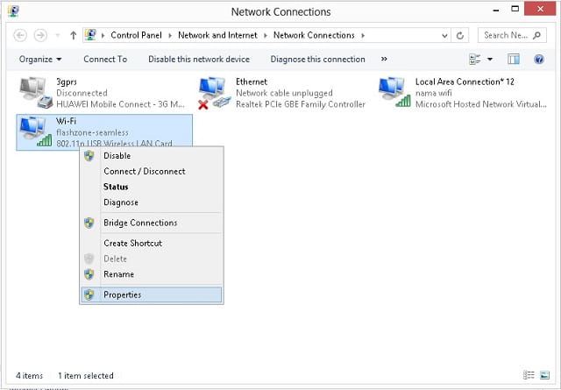The width and height of the screenshot is (561, 390).
Task: Select Network and Internet breadcrumb
Action: [x=217, y=35]
